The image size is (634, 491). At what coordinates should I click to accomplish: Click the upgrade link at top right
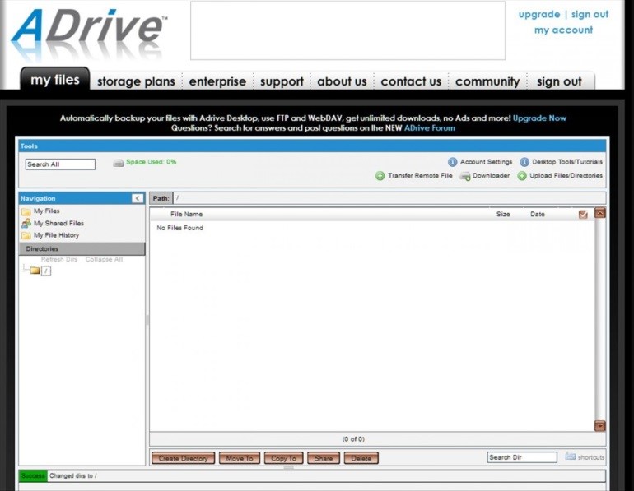[539, 14]
